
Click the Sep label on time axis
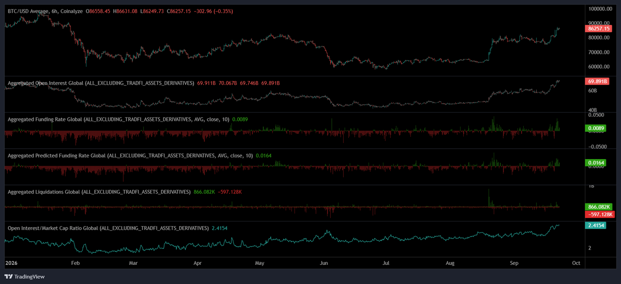pos(514,263)
